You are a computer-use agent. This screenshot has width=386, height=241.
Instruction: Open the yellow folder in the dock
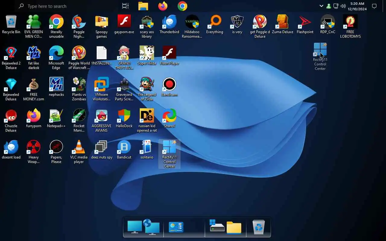(x=234, y=228)
